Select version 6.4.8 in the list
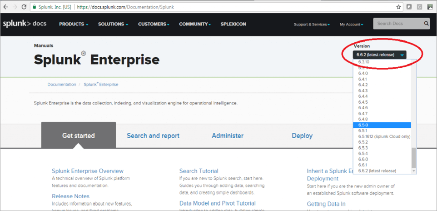 (x=382, y=119)
